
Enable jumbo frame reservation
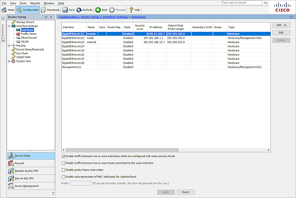[64, 170]
